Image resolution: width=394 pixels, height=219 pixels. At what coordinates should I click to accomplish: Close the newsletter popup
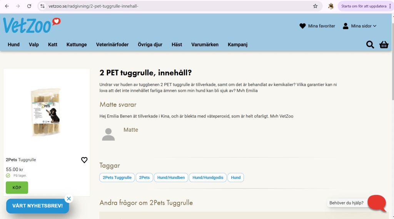(68, 199)
